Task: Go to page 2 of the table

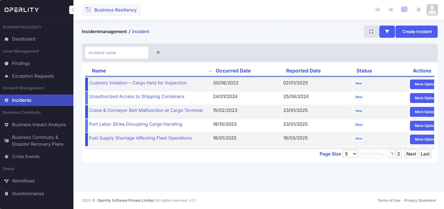Action: (399, 154)
